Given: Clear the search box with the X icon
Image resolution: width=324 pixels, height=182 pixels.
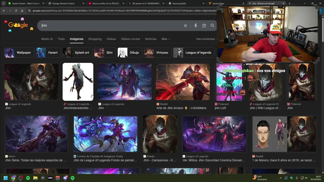Looking at the screenshot, I should tap(185, 26).
